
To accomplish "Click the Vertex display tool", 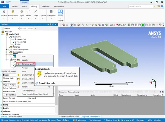I will [29, 15].
